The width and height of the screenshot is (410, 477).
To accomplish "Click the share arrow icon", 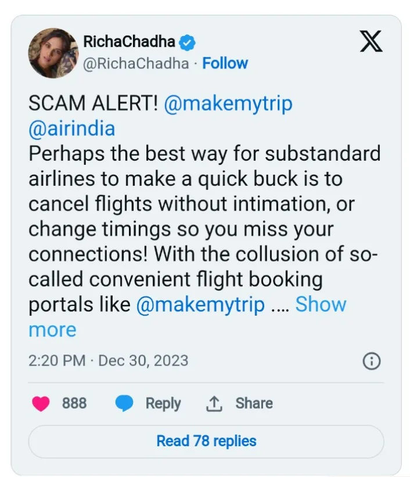I will (x=214, y=403).
